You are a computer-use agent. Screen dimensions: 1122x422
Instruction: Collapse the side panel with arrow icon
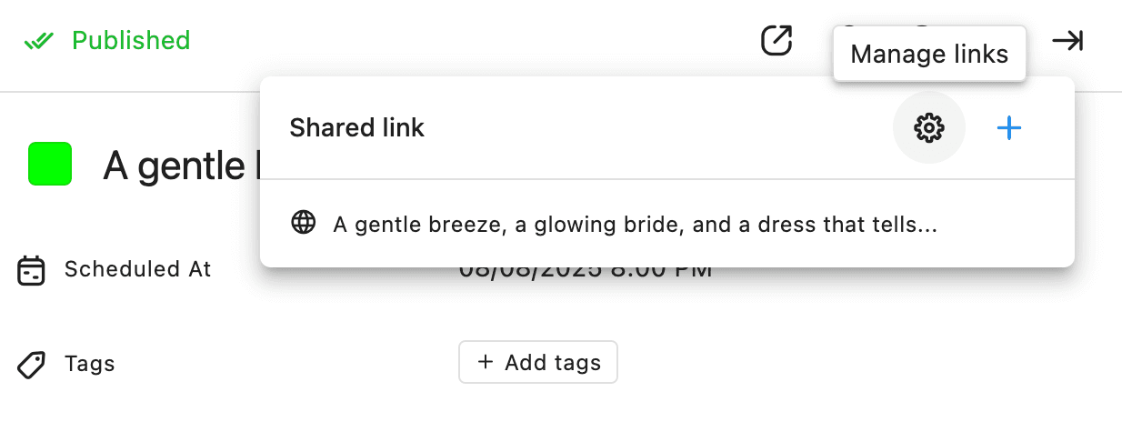(x=1067, y=41)
